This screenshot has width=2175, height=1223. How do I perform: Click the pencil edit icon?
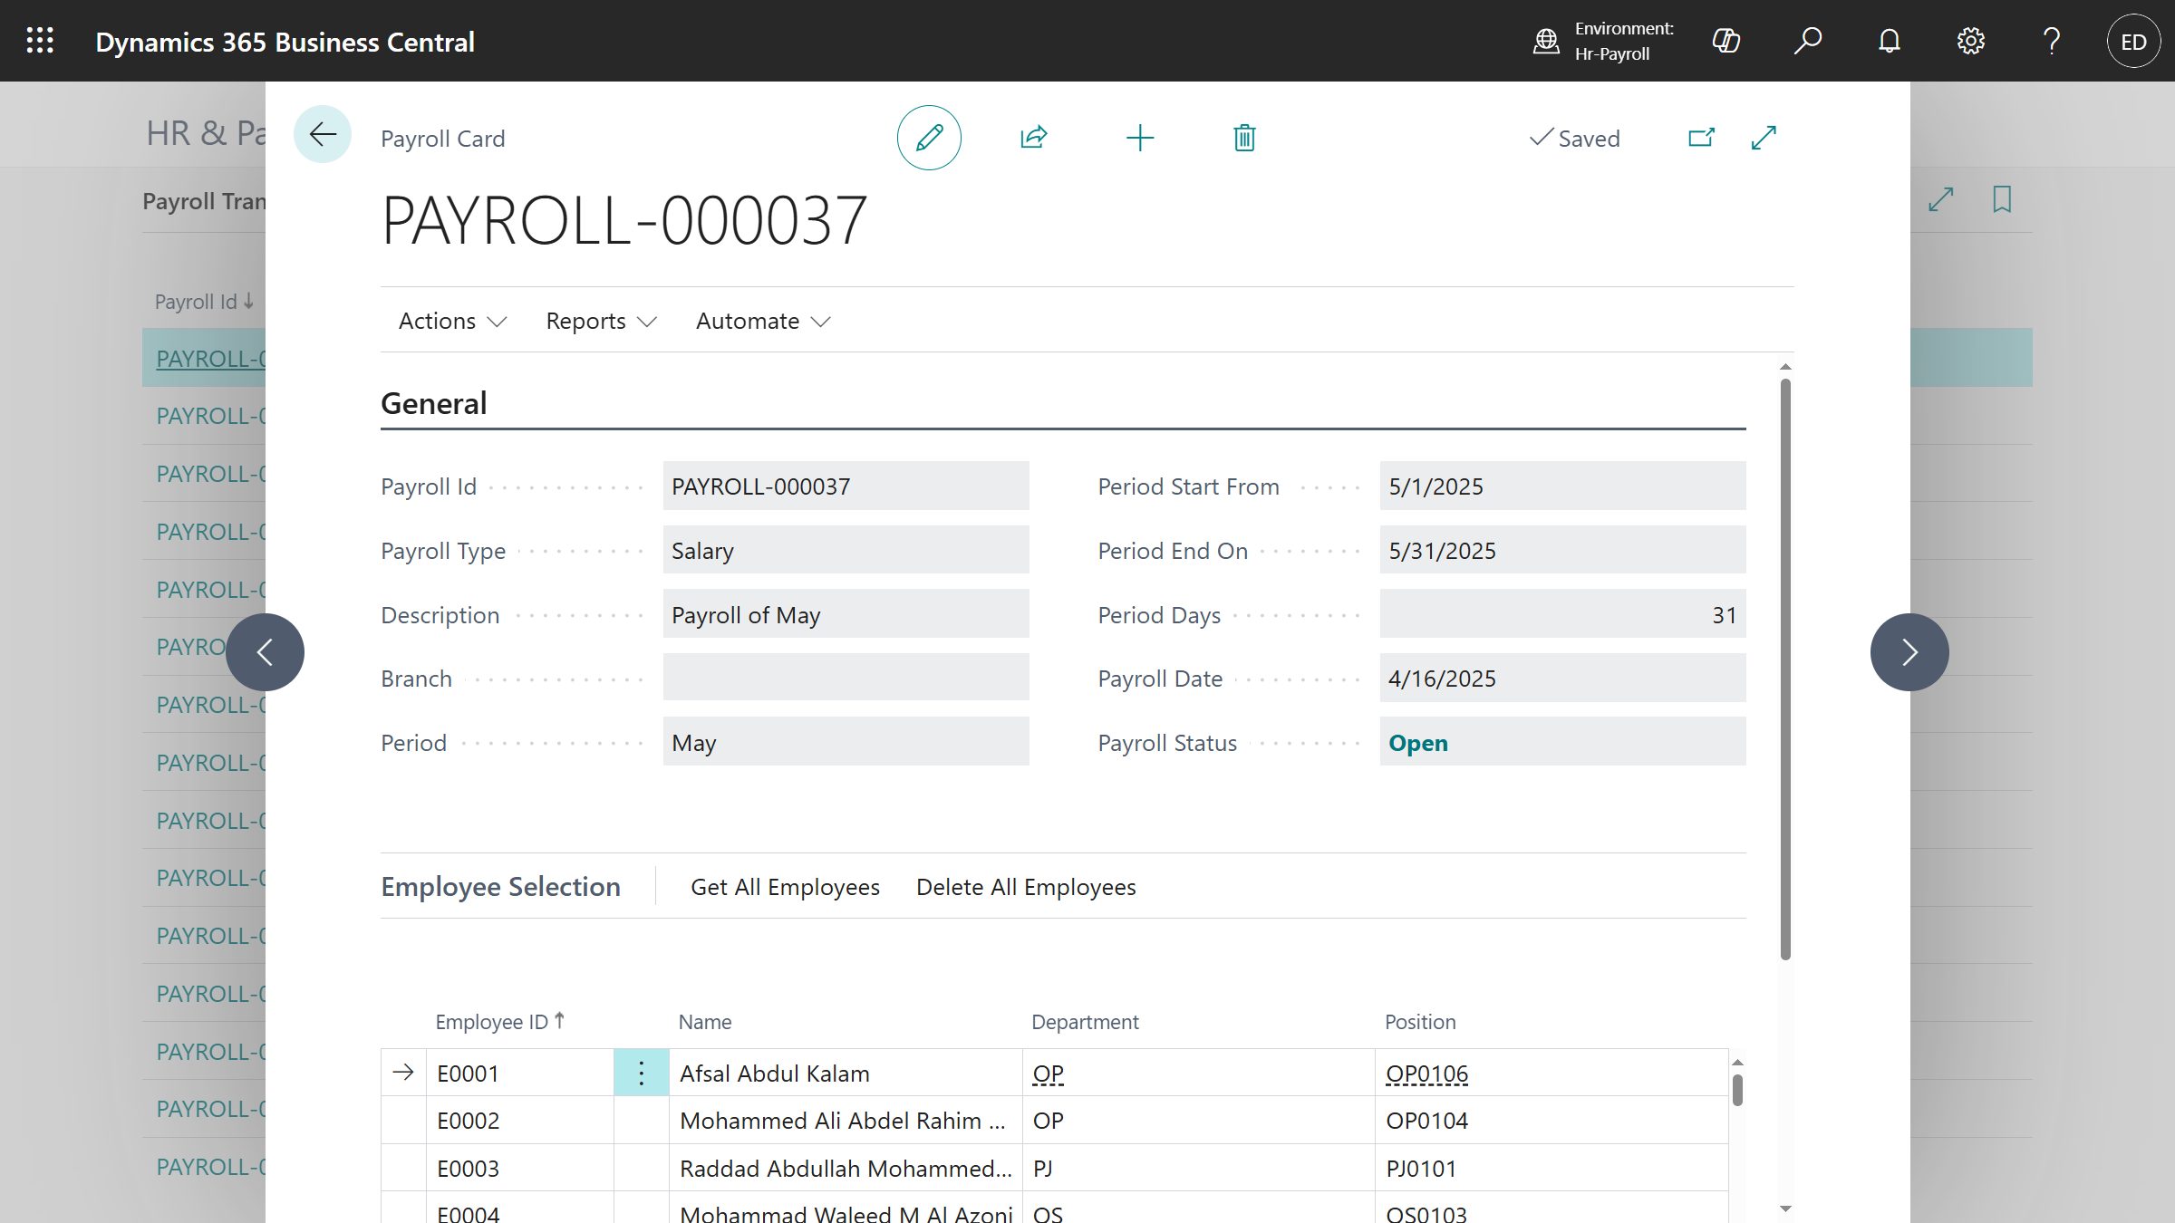click(929, 138)
